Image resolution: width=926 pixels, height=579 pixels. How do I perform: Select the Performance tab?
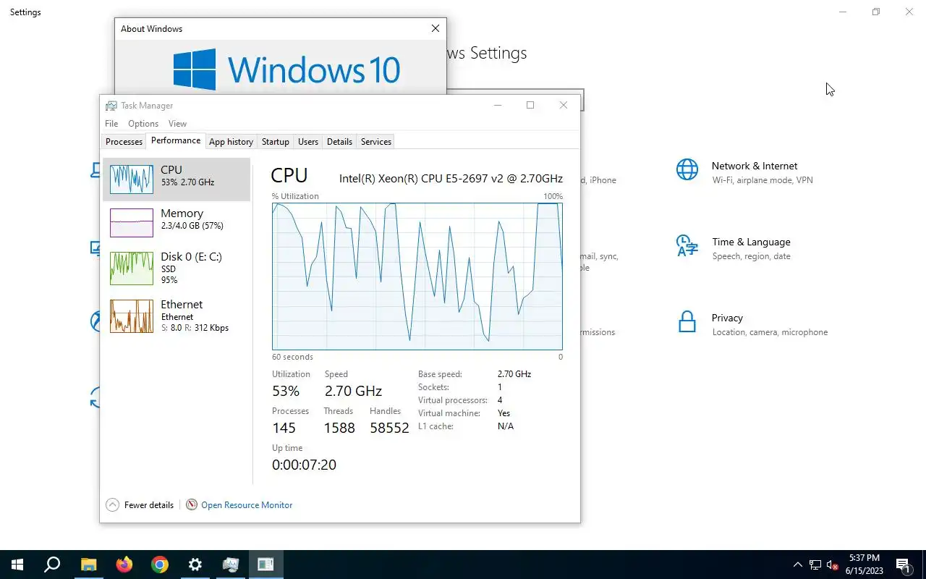176,140
